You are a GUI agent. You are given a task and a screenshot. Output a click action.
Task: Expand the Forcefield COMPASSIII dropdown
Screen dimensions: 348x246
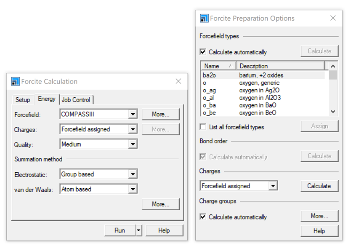(133, 114)
